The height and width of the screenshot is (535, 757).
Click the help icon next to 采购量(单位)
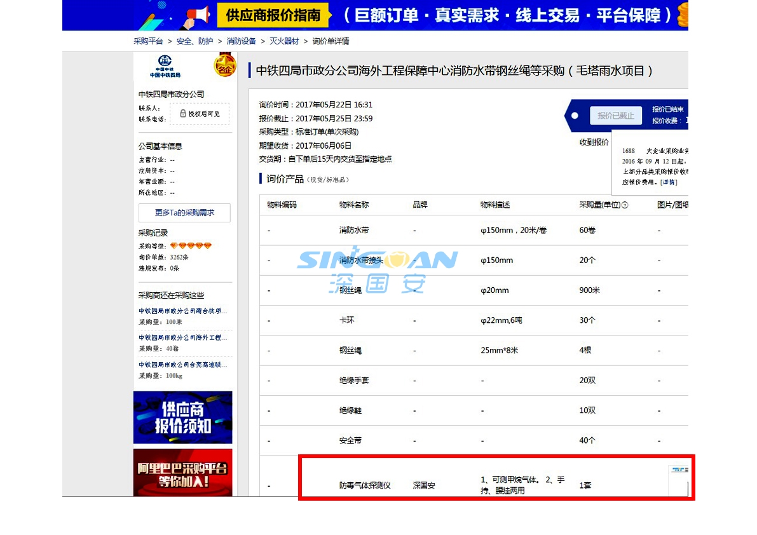[x=624, y=205]
